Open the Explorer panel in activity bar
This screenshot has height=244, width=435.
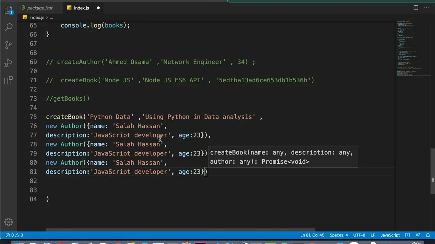(8, 10)
